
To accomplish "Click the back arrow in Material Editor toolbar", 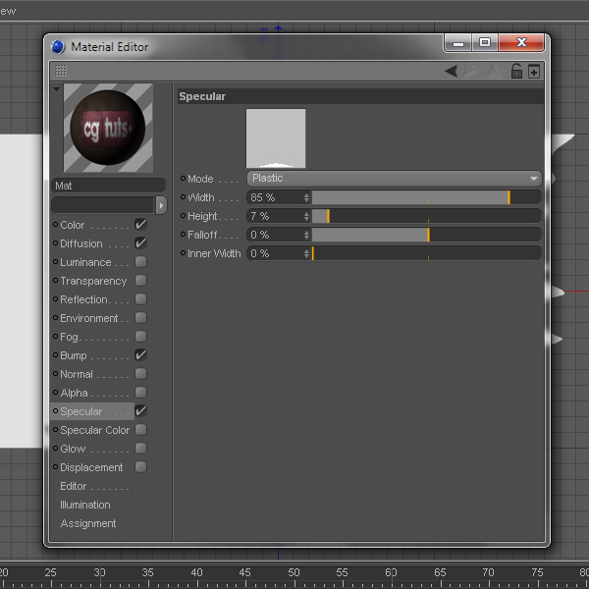I will pos(451,71).
